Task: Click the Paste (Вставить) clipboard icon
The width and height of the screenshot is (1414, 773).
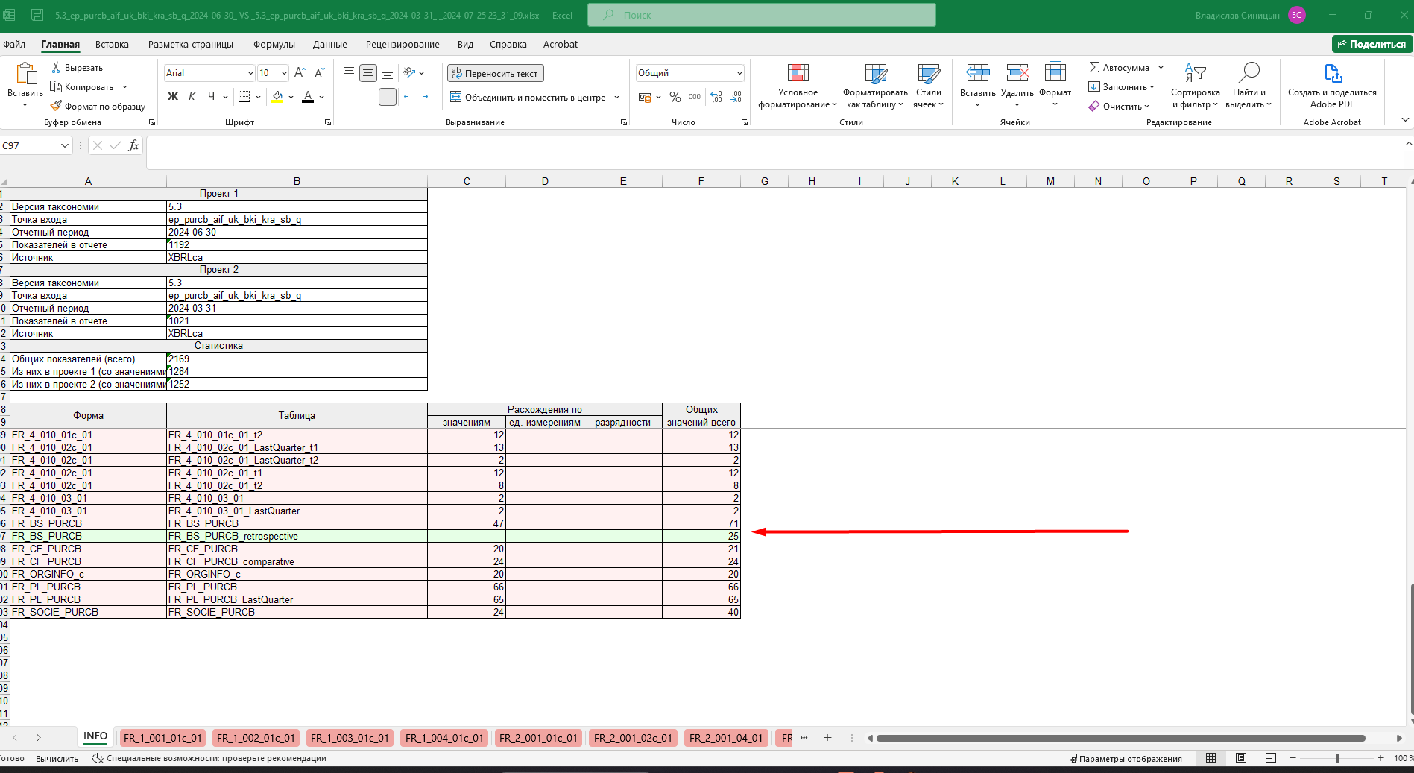Action: tap(25, 75)
